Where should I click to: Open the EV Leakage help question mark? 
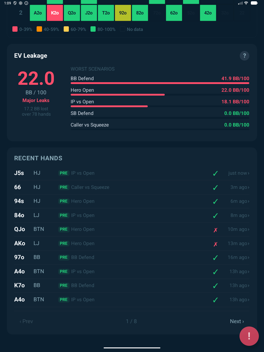point(244,56)
